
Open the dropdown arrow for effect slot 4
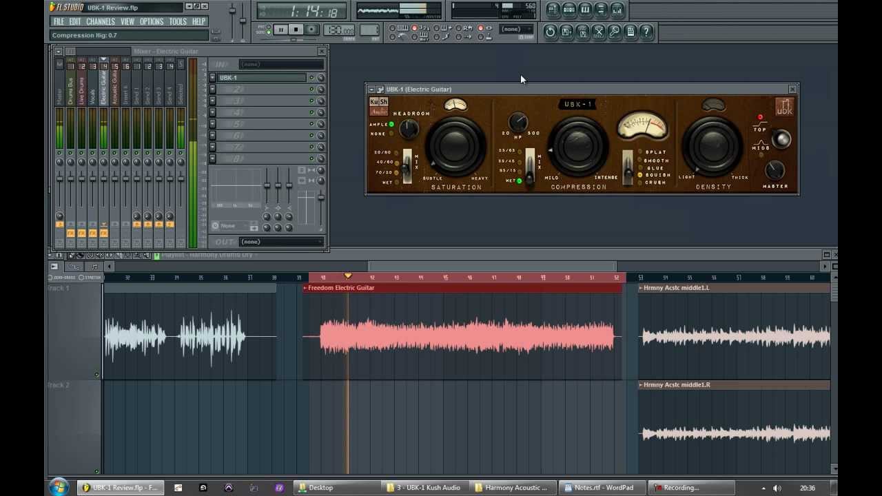pyautogui.click(x=213, y=112)
